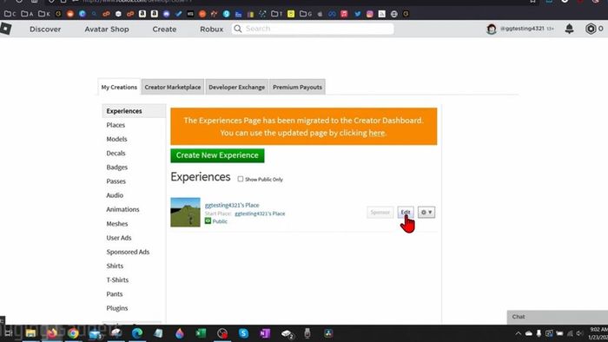This screenshot has width=608, height=342.
Task: Select Audio in the sidebar
Action: [115, 195]
